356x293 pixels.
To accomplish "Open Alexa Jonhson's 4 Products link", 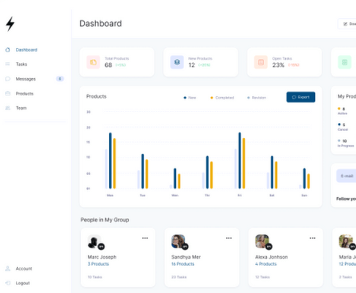I will pos(266,264).
